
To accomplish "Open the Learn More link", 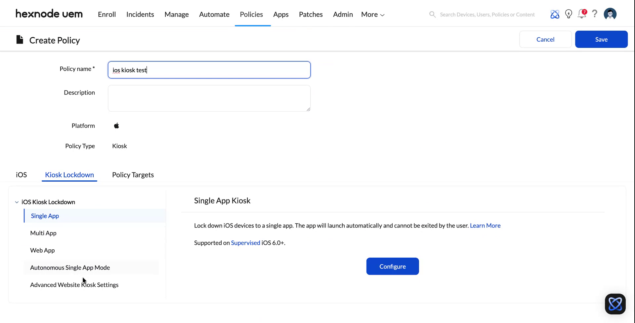I will point(485,226).
